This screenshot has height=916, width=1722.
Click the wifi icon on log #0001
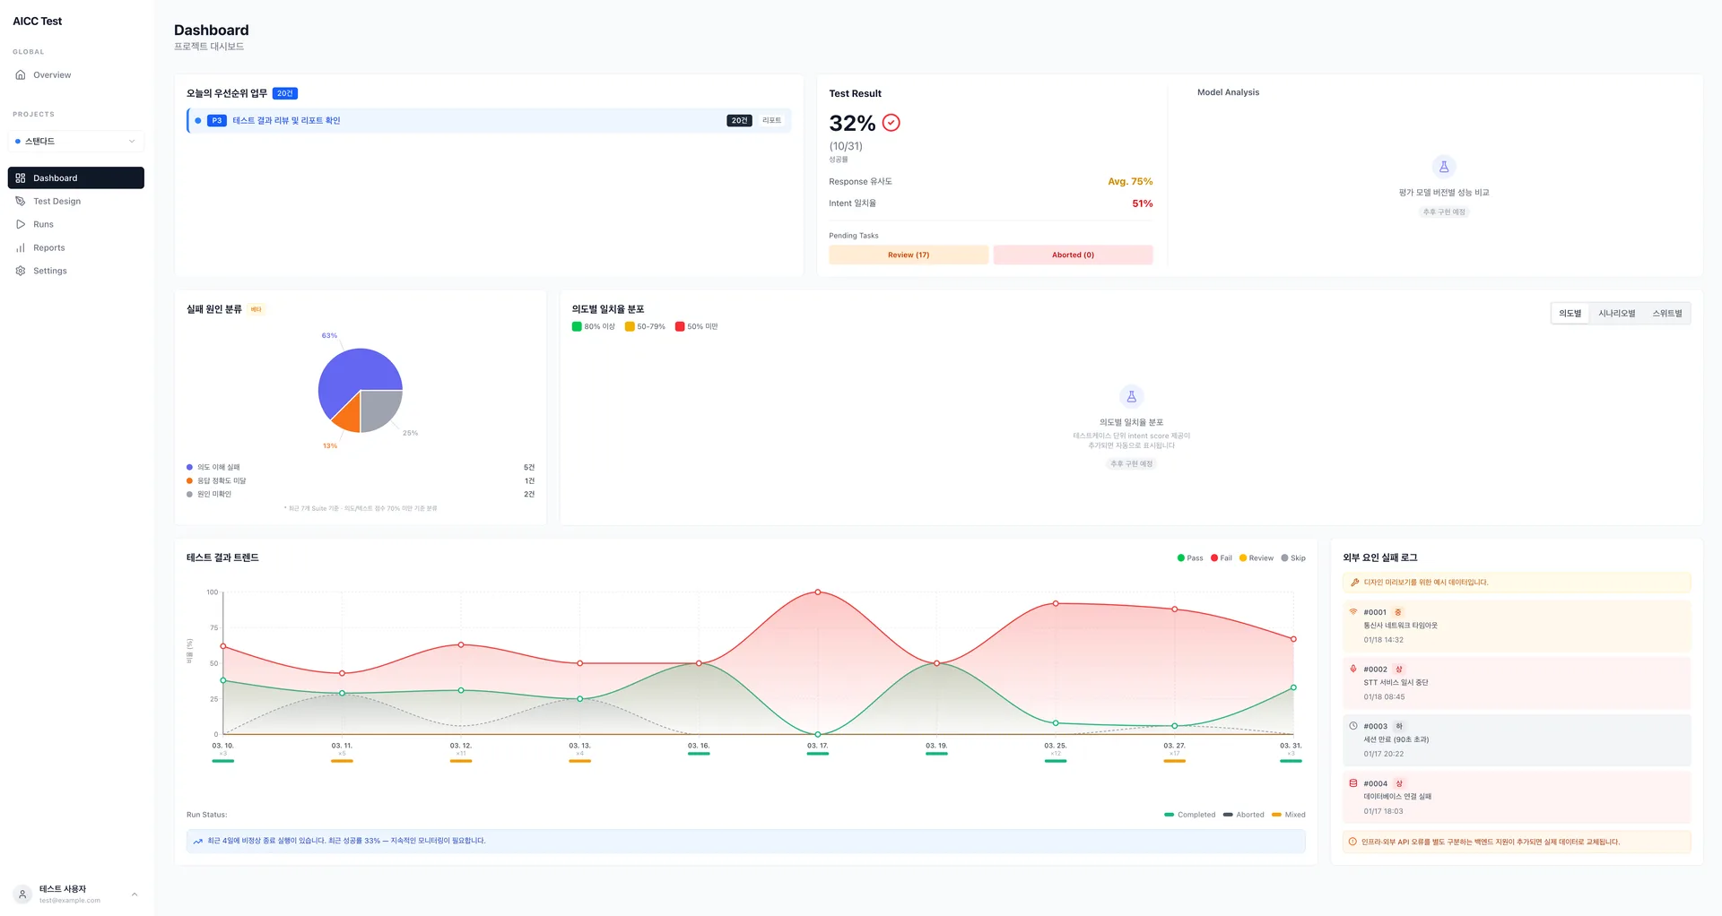pos(1352,612)
